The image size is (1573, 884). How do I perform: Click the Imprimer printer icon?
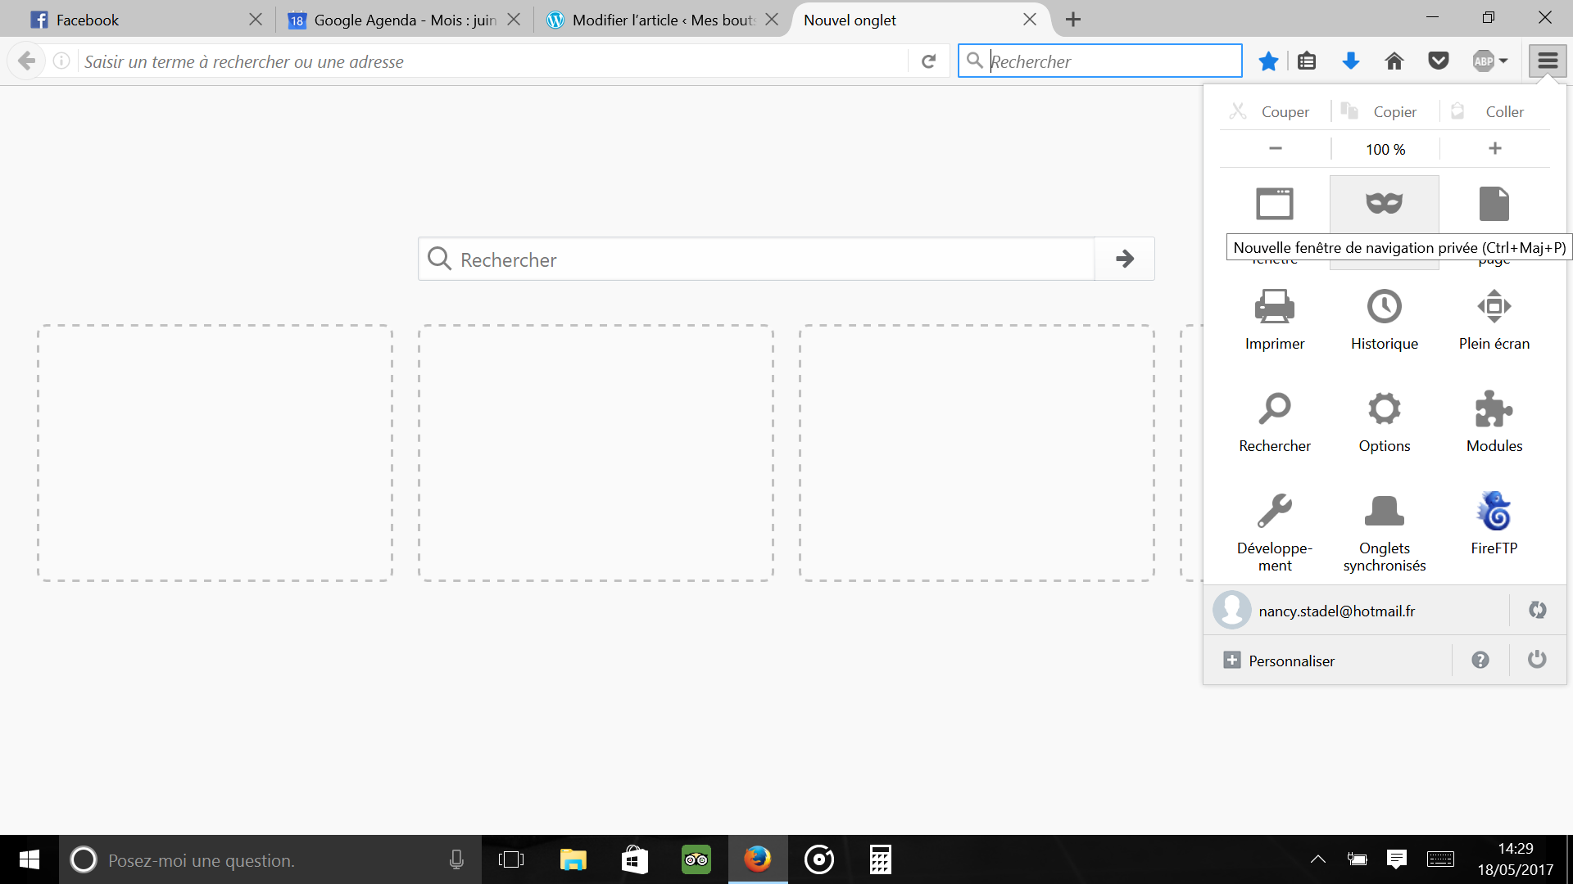coord(1274,307)
